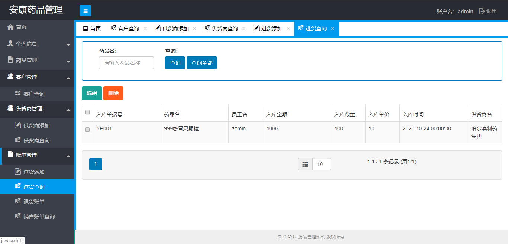This screenshot has width=508, height=244.
Task: Switch to the 供货商添加 tab
Action: click(175, 29)
